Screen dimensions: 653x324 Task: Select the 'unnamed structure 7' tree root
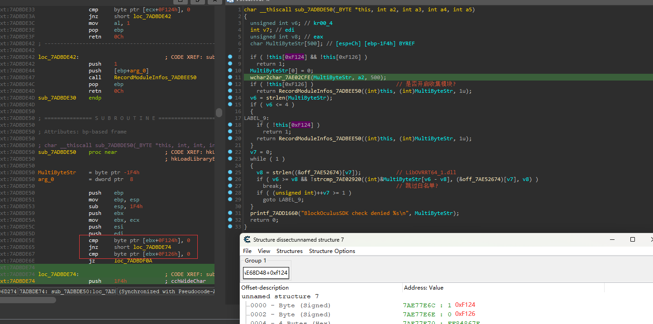pos(280,296)
